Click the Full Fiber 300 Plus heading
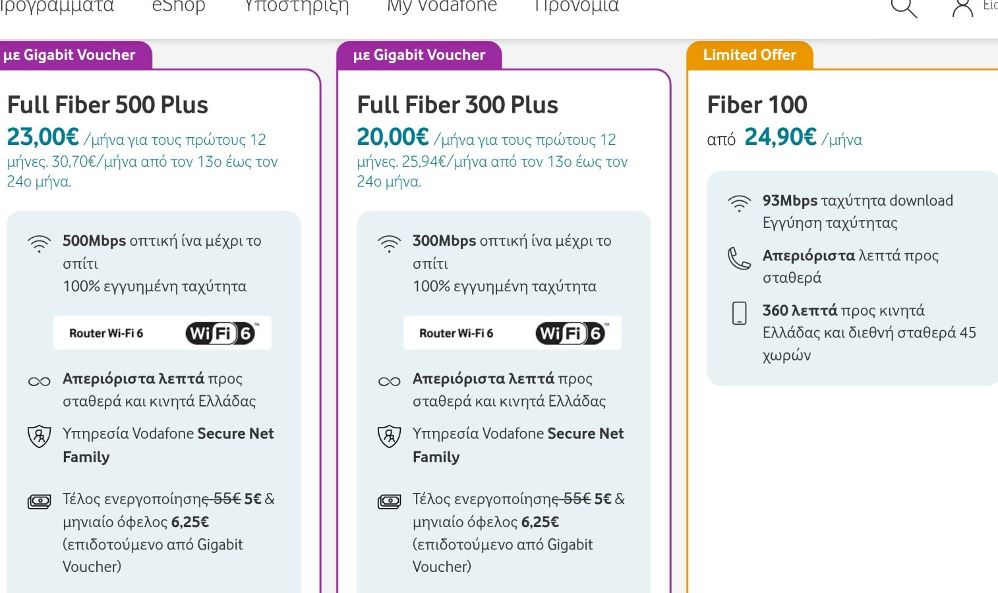 [457, 105]
